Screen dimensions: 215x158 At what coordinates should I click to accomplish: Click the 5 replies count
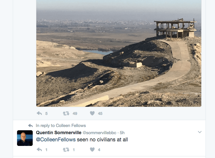[46, 114]
